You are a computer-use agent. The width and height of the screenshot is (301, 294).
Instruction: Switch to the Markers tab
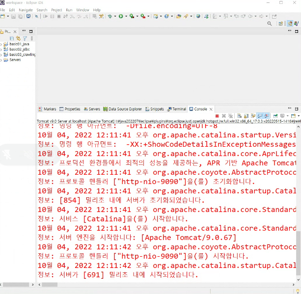[47, 109]
